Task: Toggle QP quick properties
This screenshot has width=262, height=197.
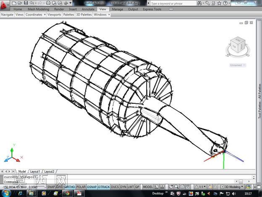Action: pos(137,187)
